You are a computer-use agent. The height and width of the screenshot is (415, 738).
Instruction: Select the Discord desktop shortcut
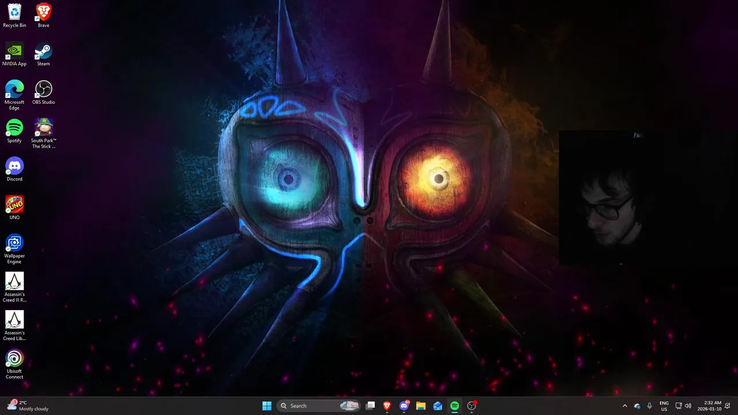[14, 169]
